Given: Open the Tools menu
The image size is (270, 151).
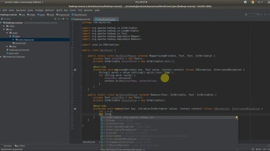Looking at the screenshot, I should [x=73, y=10].
